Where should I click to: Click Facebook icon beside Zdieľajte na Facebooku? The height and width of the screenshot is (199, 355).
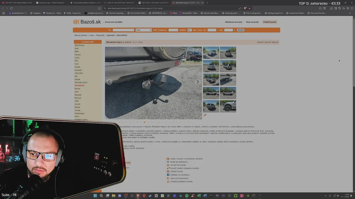pyautogui.click(x=168, y=175)
